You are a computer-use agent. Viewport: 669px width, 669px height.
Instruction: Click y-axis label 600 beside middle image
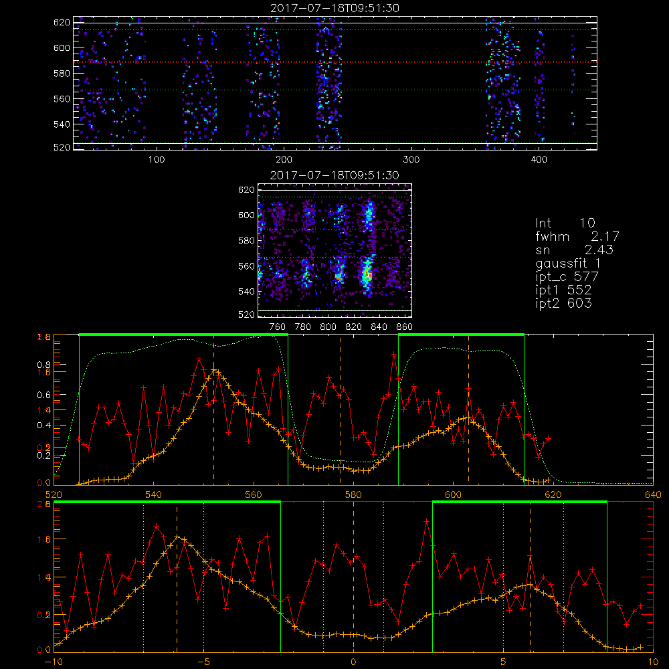click(x=246, y=215)
